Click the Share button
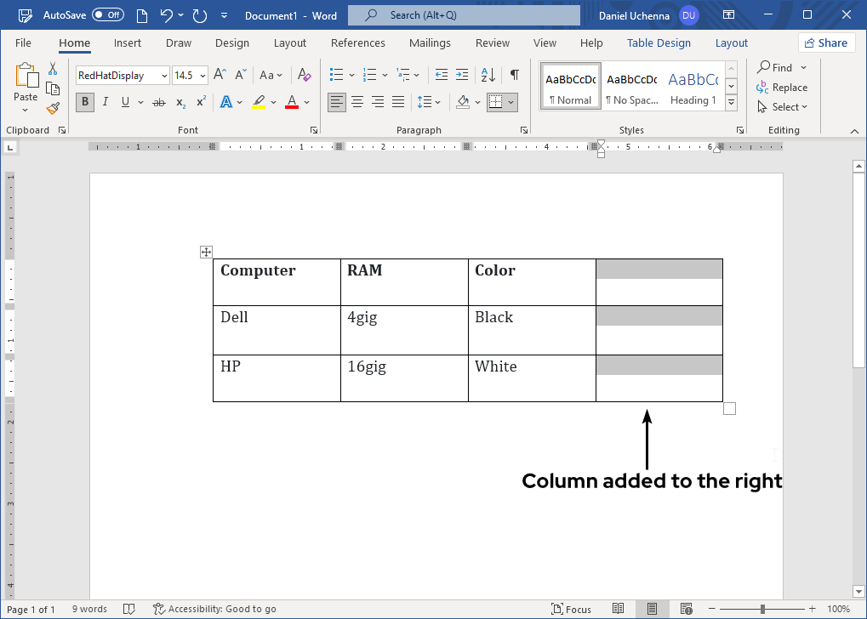This screenshot has height=619, width=867. tap(825, 43)
